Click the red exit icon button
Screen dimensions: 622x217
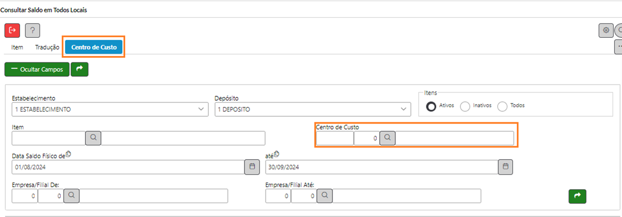tap(12, 30)
